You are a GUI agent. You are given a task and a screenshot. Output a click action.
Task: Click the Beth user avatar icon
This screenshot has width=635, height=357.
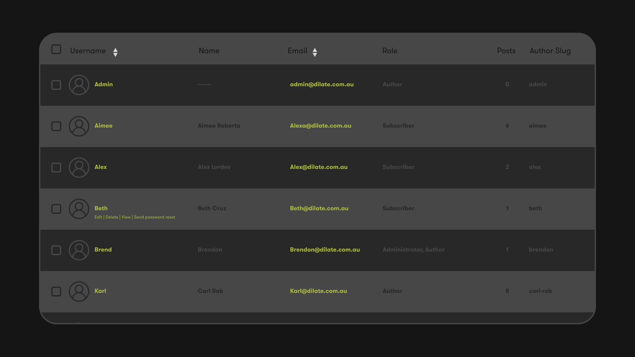coord(78,208)
